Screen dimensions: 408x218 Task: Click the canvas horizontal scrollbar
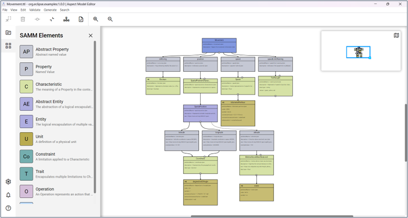(272, 216)
